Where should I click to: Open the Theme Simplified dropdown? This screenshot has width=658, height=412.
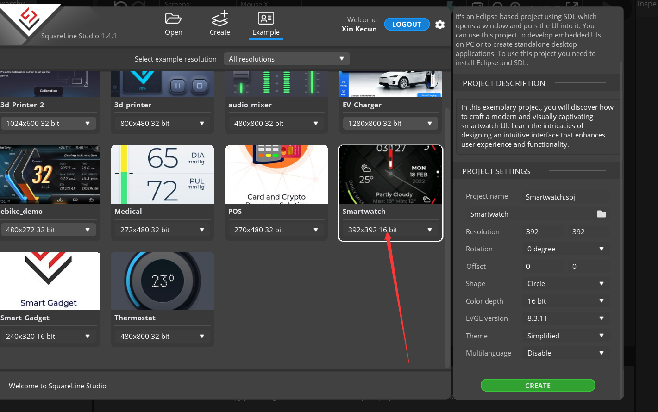point(565,336)
